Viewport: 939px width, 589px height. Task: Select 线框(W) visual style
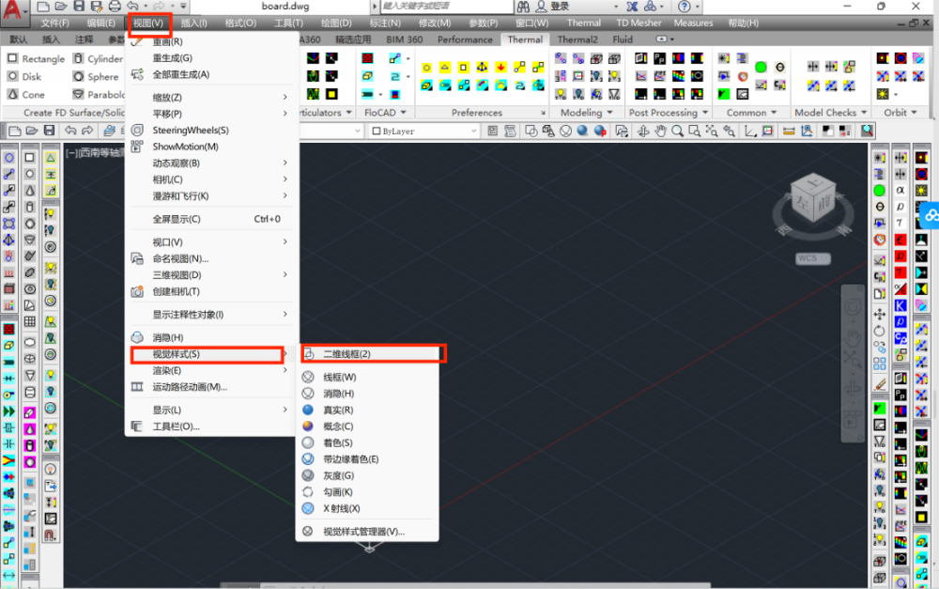click(367, 377)
